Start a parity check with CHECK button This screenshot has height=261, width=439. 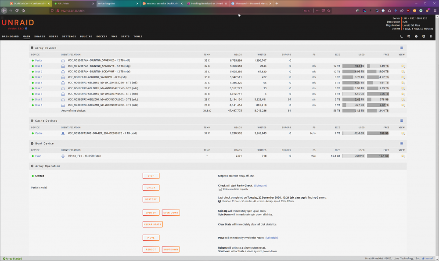coord(151,188)
